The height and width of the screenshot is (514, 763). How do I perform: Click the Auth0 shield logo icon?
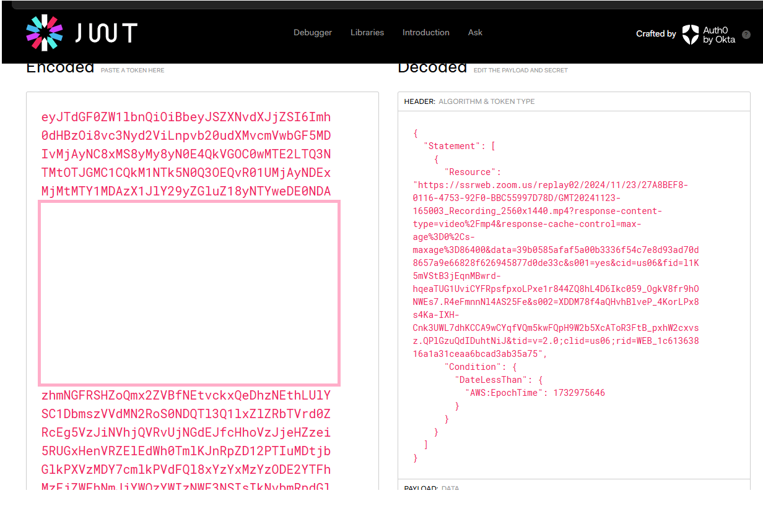pos(690,35)
